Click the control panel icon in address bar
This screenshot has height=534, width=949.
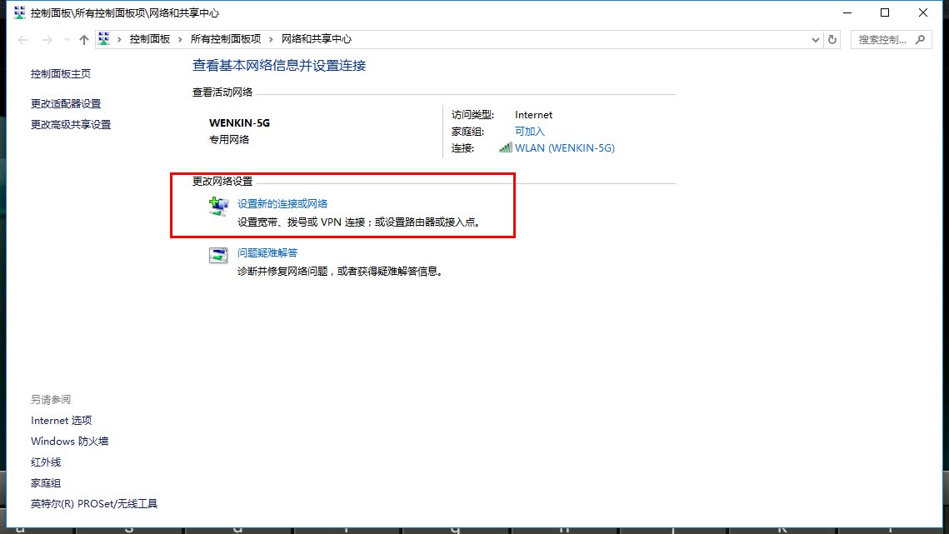point(104,39)
